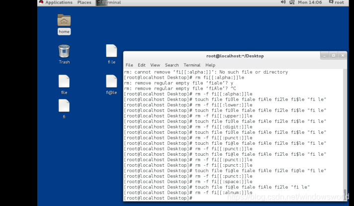
Task: Click the 'rm -f fi[[:alpha:]]le' command line
Action: tap(188, 94)
